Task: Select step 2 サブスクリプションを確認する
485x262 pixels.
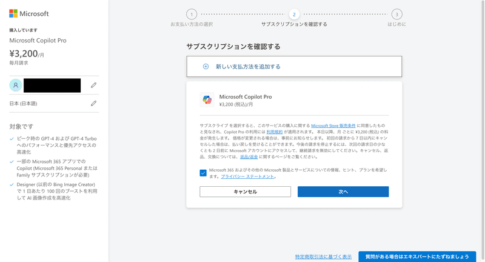Action: [x=294, y=14]
